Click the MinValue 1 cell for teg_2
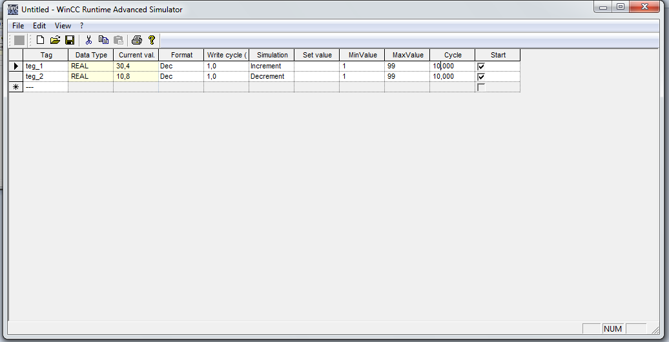Image resolution: width=669 pixels, height=342 pixels. pyautogui.click(x=362, y=76)
